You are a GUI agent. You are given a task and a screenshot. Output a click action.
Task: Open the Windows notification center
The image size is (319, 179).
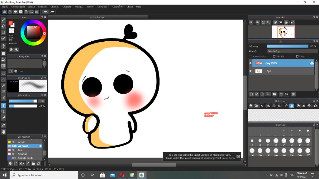(x=312, y=175)
